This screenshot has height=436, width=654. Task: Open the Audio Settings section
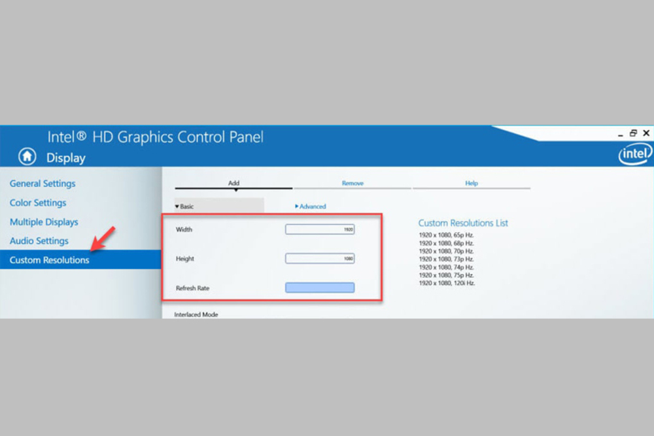pyautogui.click(x=39, y=241)
